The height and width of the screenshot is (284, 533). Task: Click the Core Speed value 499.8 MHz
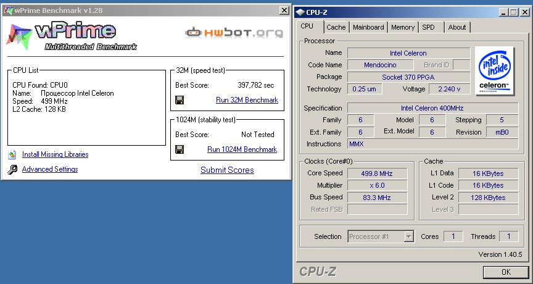coord(377,173)
